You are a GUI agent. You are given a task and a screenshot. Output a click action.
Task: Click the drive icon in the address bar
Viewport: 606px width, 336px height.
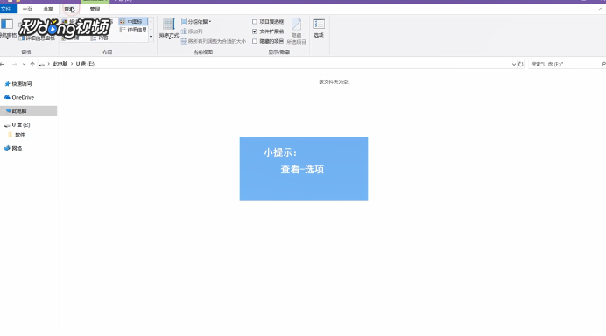coord(42,64)
